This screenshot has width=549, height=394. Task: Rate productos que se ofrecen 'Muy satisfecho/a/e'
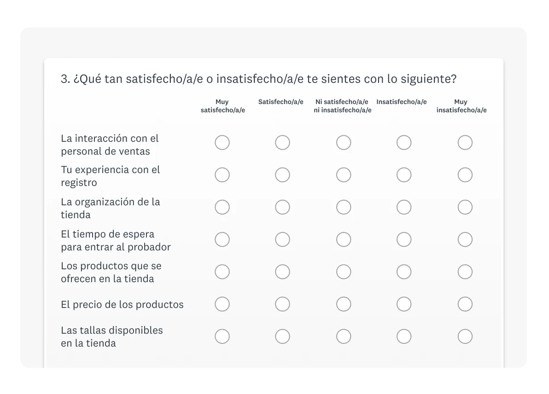click(222, 272)
